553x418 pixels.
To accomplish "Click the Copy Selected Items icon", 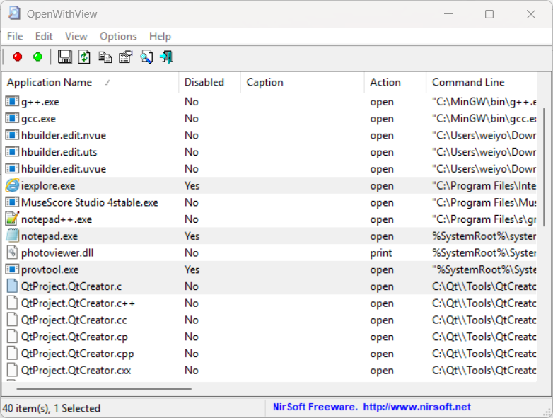I will tap(105, 57).
